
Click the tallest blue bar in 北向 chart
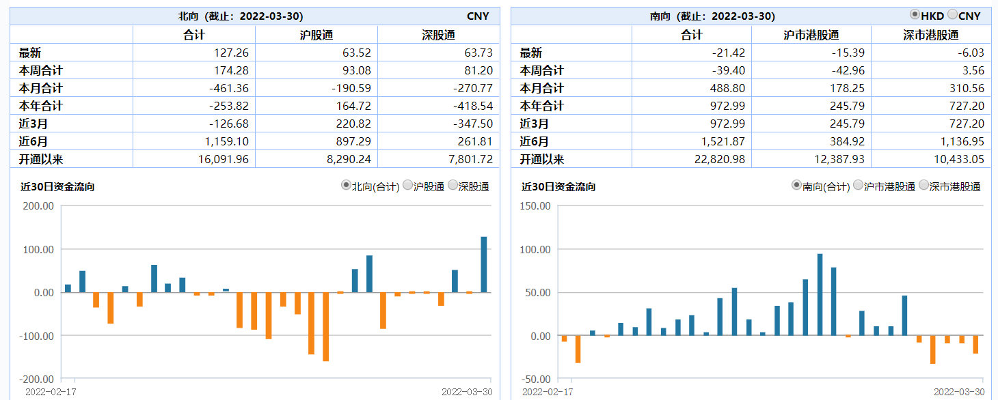click(x=484, y=264)
